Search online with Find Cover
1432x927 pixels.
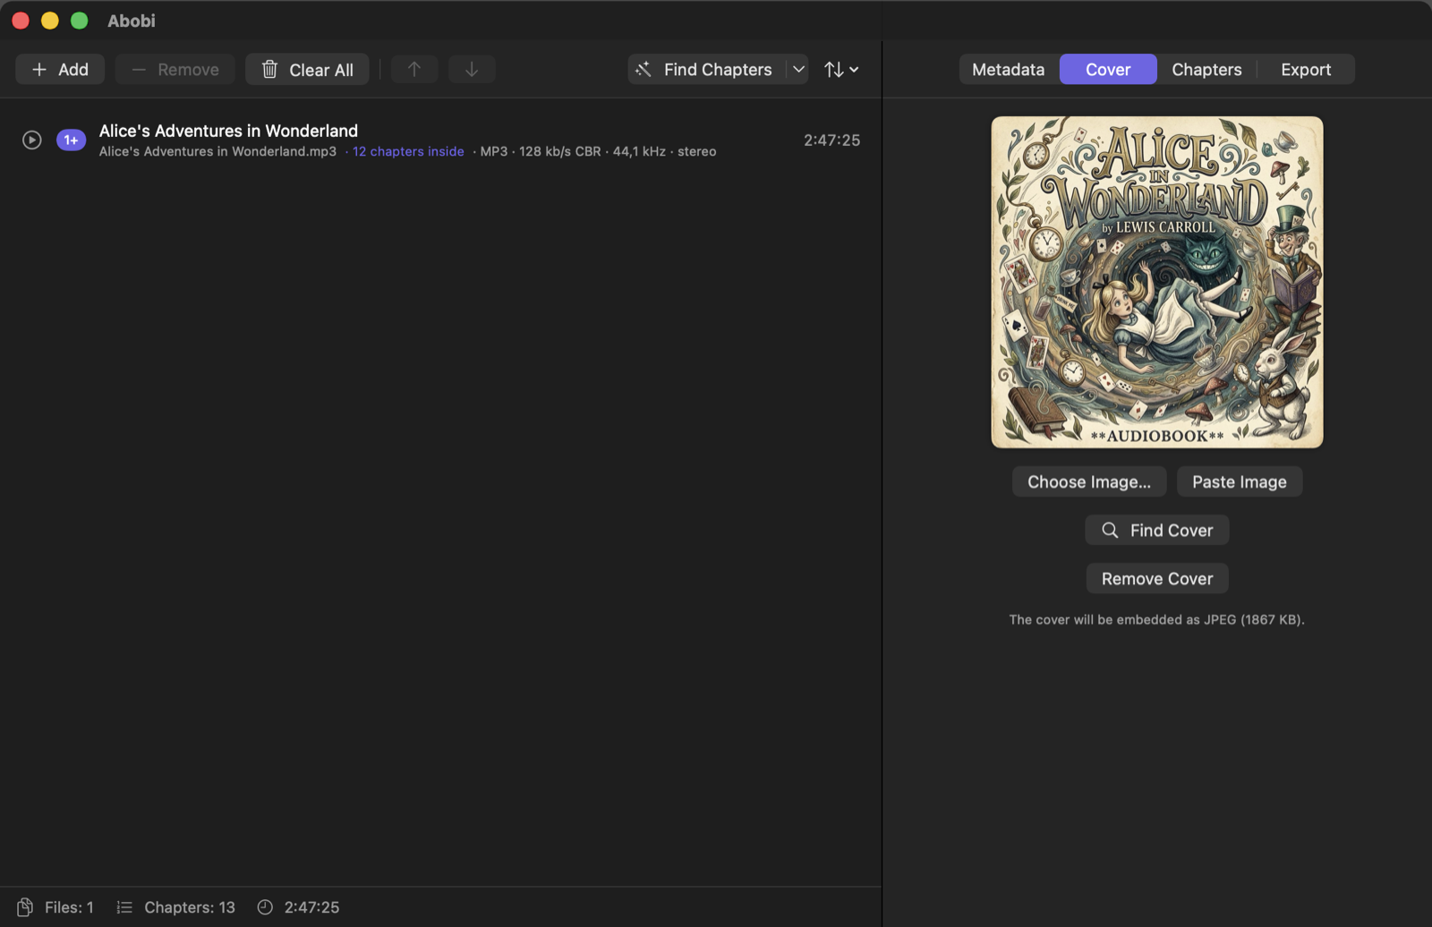click(x=1157, y=530)
